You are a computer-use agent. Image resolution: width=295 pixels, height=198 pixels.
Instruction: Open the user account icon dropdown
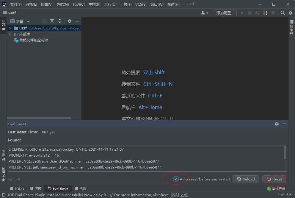tap(205, 13)
